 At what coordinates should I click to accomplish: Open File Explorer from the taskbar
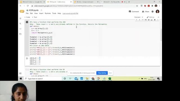coord(87,79)
